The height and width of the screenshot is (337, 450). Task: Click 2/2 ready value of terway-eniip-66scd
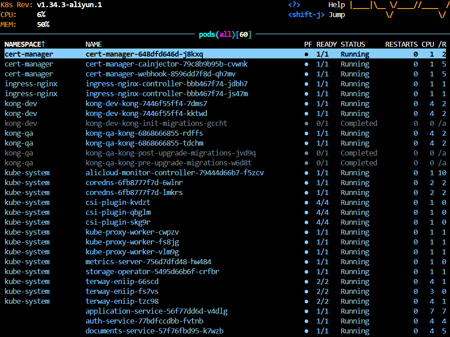click(x=322, y=281)
